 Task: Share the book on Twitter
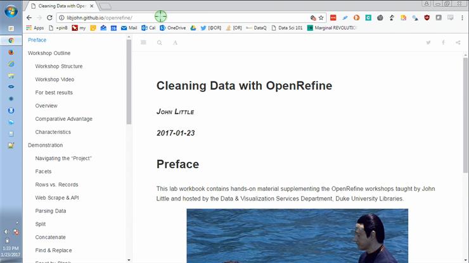point(428,42)
